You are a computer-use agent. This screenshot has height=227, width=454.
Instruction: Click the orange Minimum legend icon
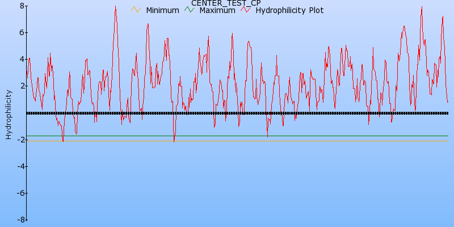coord(135,10)
